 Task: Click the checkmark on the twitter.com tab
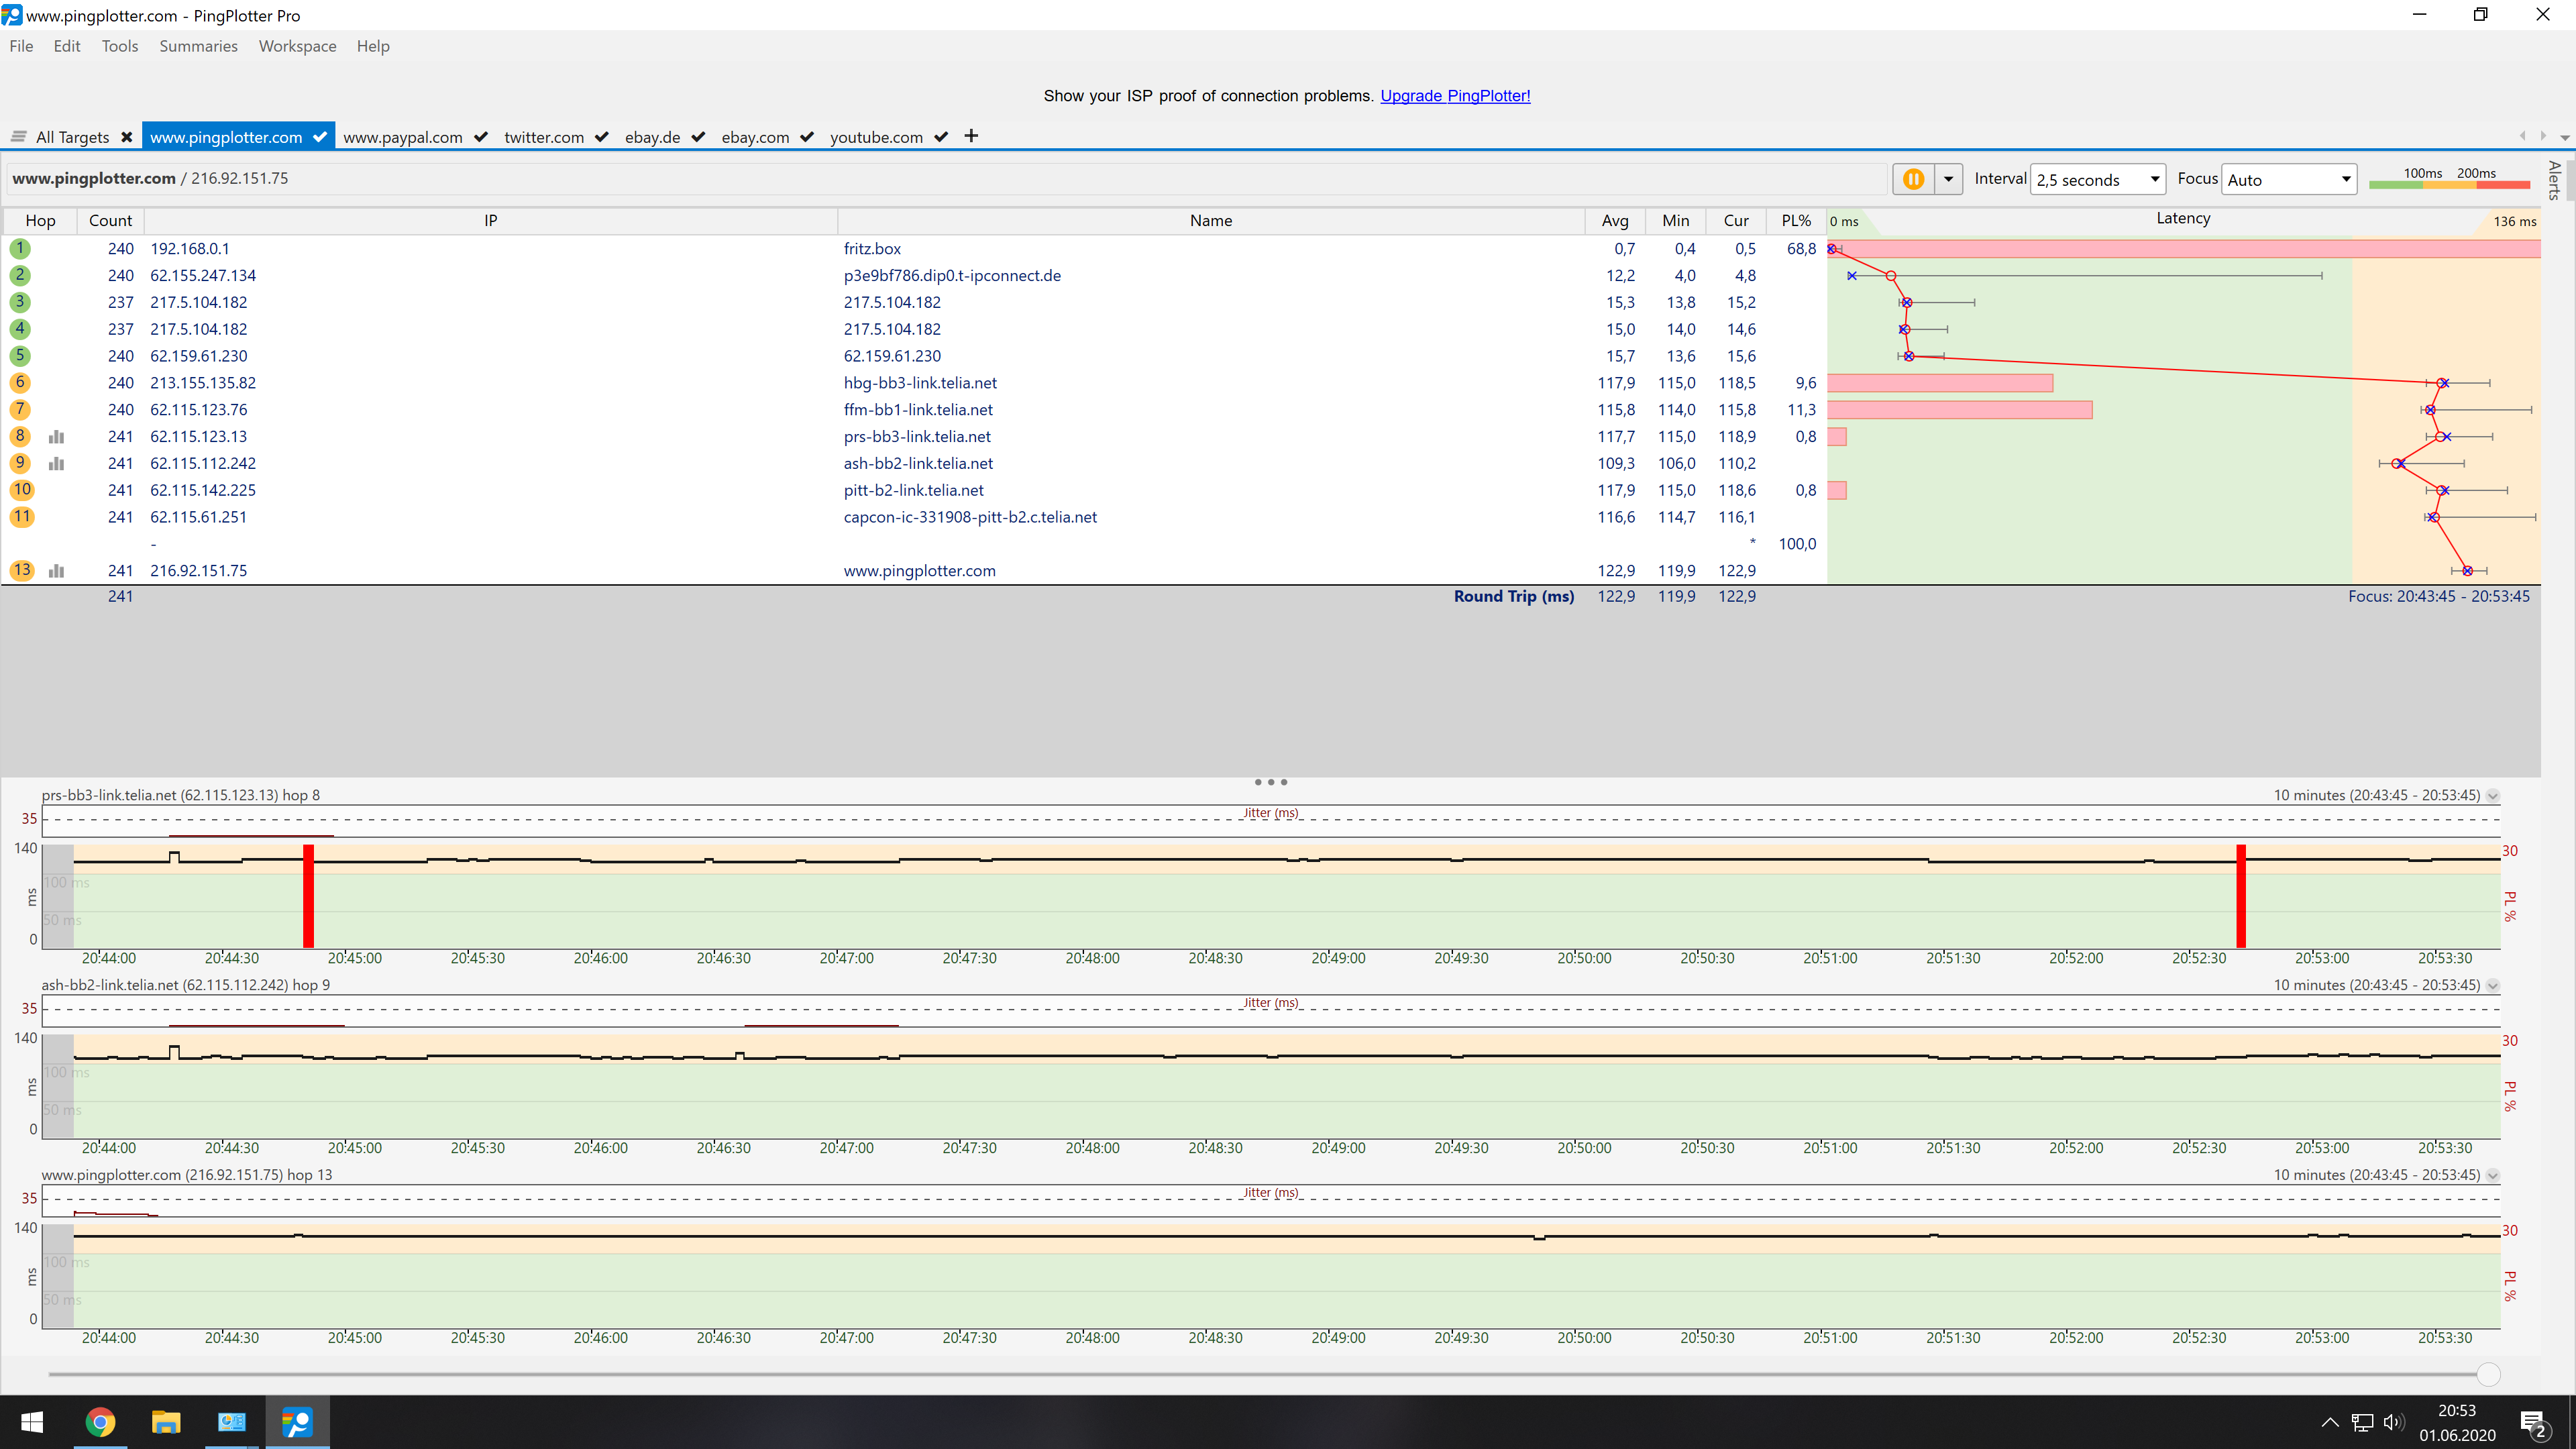[x=602, y=137]
